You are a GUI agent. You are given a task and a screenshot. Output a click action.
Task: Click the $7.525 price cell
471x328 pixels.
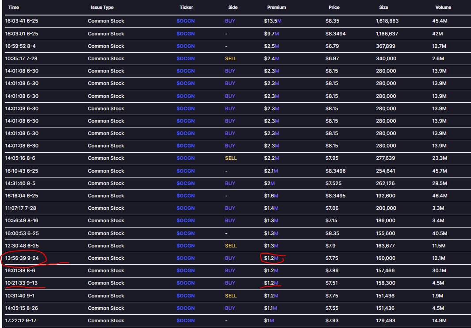pyautogui.click(x=333, y=183)
